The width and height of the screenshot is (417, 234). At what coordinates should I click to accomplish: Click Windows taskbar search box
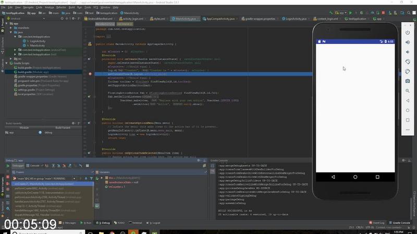(x=48, y=232)
